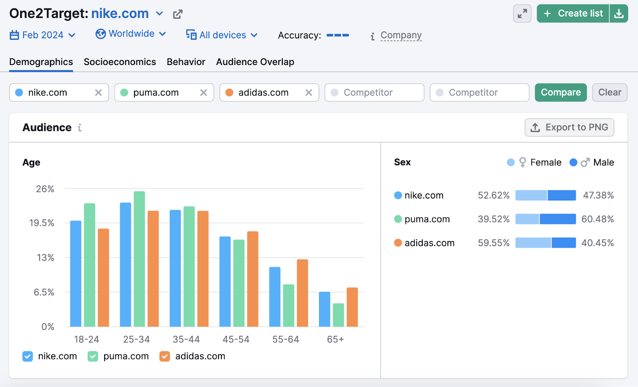The image size is (638, 387).
Task: Switch to the Socioeconomics tab
Action: point(120,62)
